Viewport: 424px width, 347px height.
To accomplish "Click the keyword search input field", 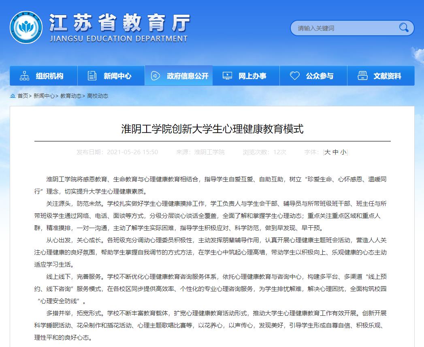I will tap(352, 28).
